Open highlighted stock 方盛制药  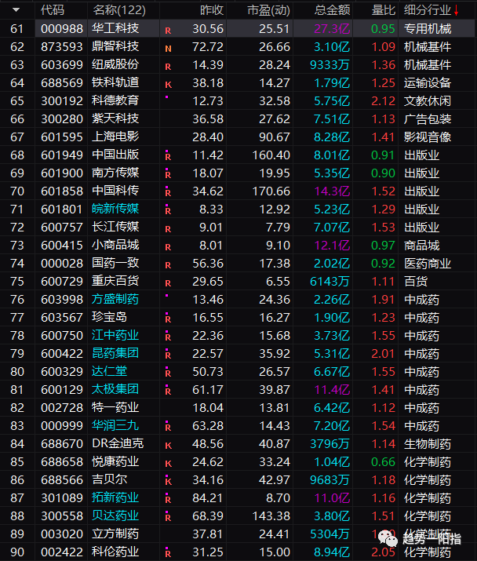click(x=115, y=299)
